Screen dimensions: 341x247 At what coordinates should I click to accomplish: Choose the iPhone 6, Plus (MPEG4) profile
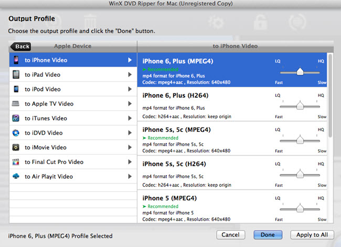pos(232,70)
